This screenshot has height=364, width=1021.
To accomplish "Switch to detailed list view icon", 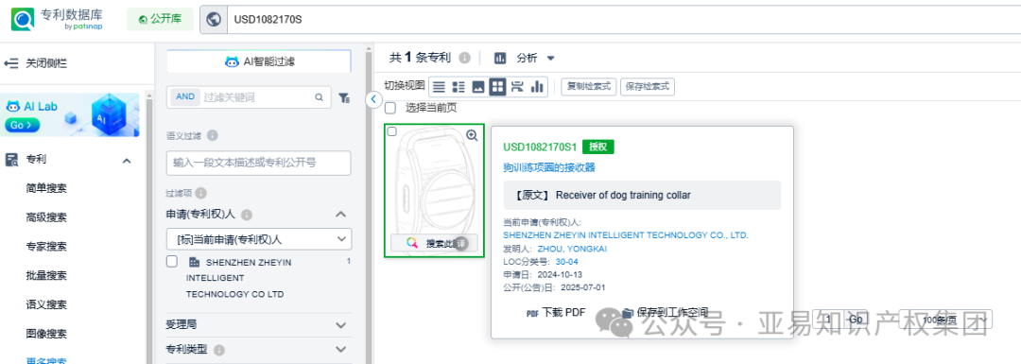I will pos(459,87).
